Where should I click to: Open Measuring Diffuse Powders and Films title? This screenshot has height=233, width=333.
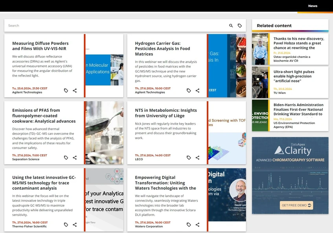[40, 46]
